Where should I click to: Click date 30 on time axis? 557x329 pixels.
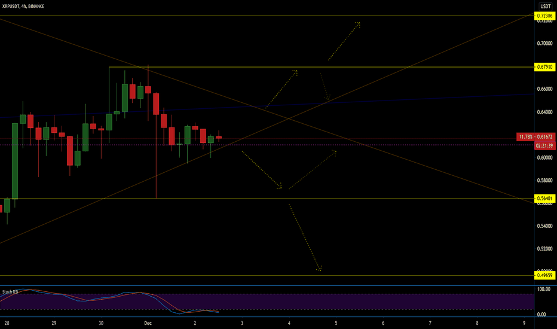pyautogui.click(x=101, y=323)
